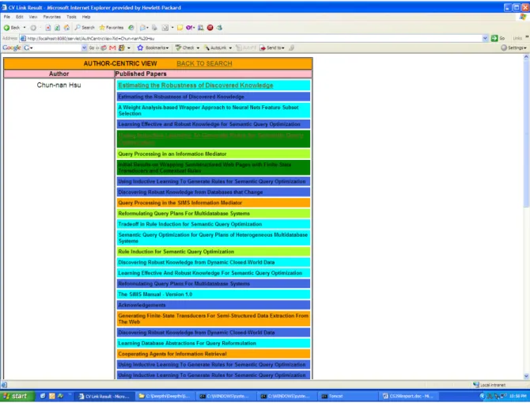
Task: Open the Back button history dropdown arrow
Action: 25,28
